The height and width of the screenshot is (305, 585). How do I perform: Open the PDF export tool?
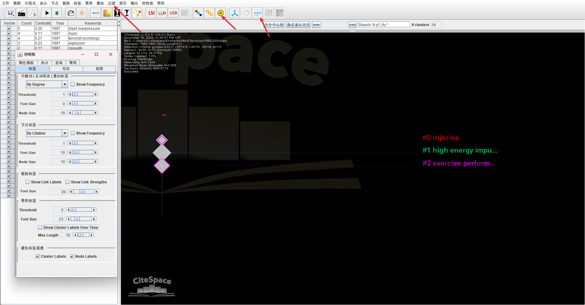pos(33,13)
